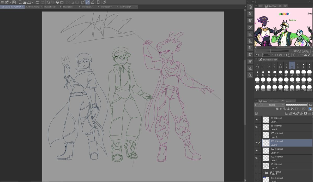The width and height of the screenshot is (313, 182).
Task: Select brush size 4
Action: click(292, 66)
